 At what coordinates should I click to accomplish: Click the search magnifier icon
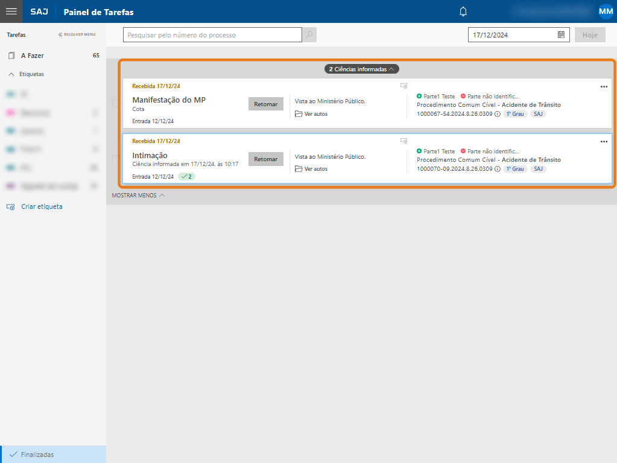309,35
